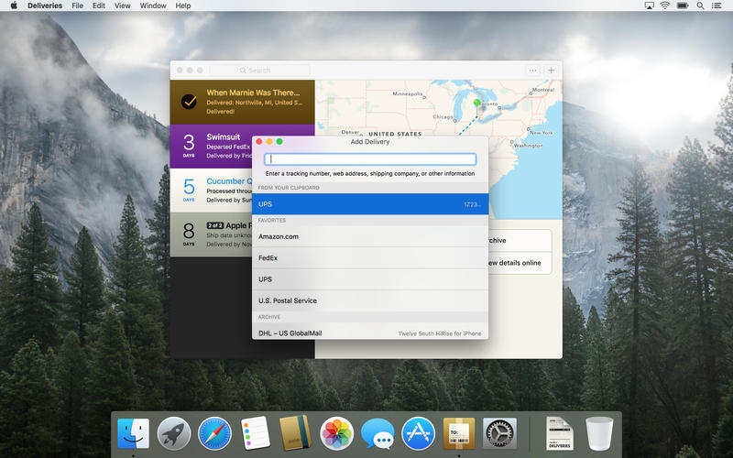Click the Wi-Fi status icon
The height and width of the screenshot is (458, 733).
pos(665,5)
